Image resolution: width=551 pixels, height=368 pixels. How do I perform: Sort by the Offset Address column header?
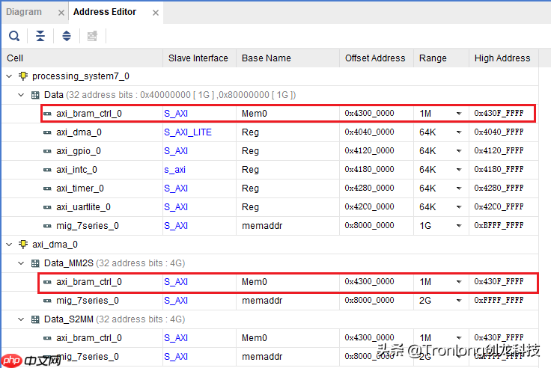(377, 58)
